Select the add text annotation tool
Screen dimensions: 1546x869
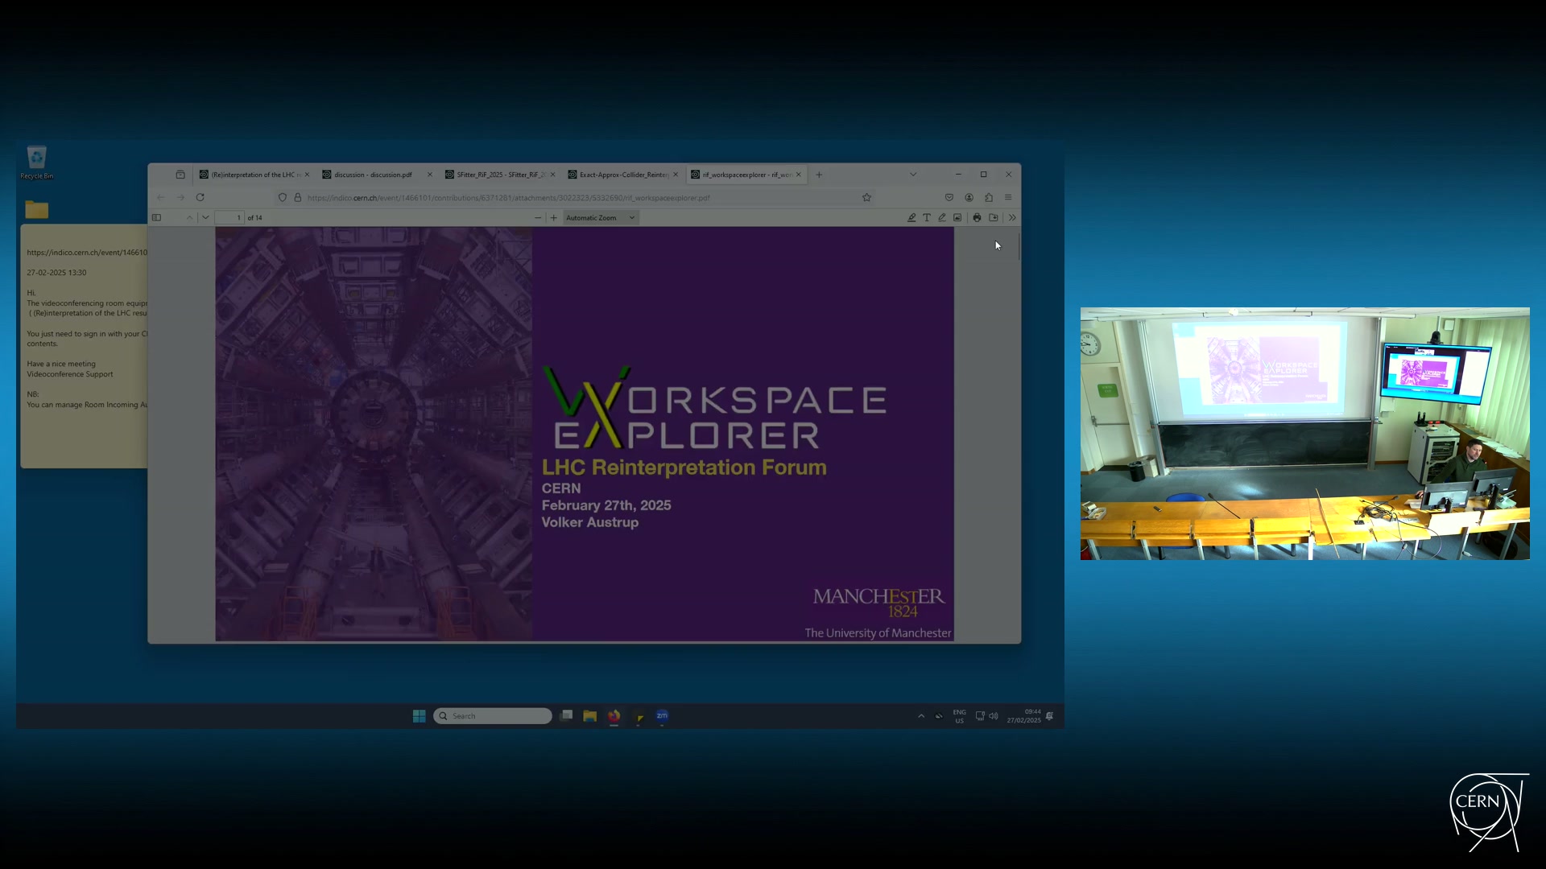coord(927,217)
